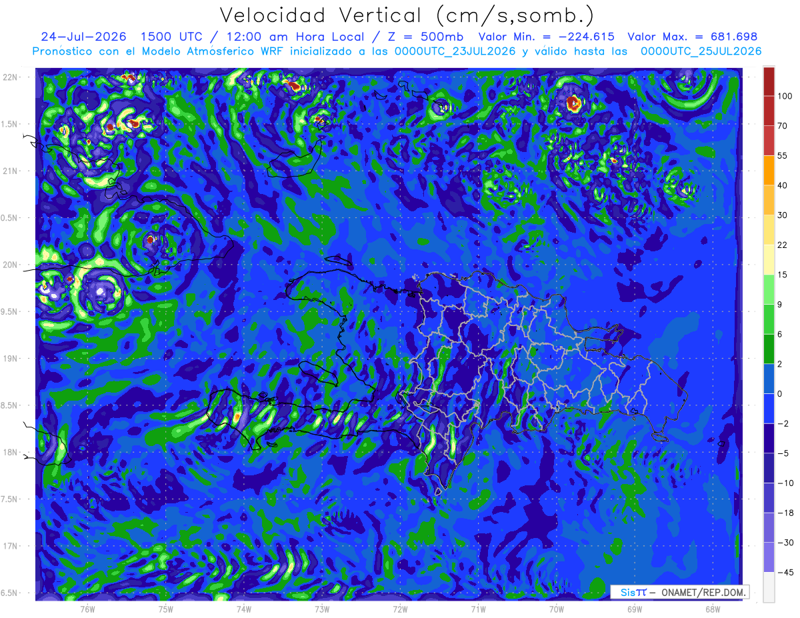Click the "17N" latitude label

pyautogui.click(x=10, y=546)
